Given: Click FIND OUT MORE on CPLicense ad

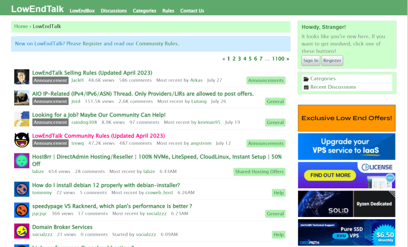Looking at the screenshot, I should click(x=330, y=175).
